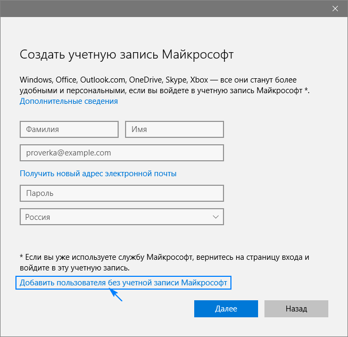348x337 pixels.
Task: Click Получить новый адрес электронной почты
Action: (x=98, y=174)
